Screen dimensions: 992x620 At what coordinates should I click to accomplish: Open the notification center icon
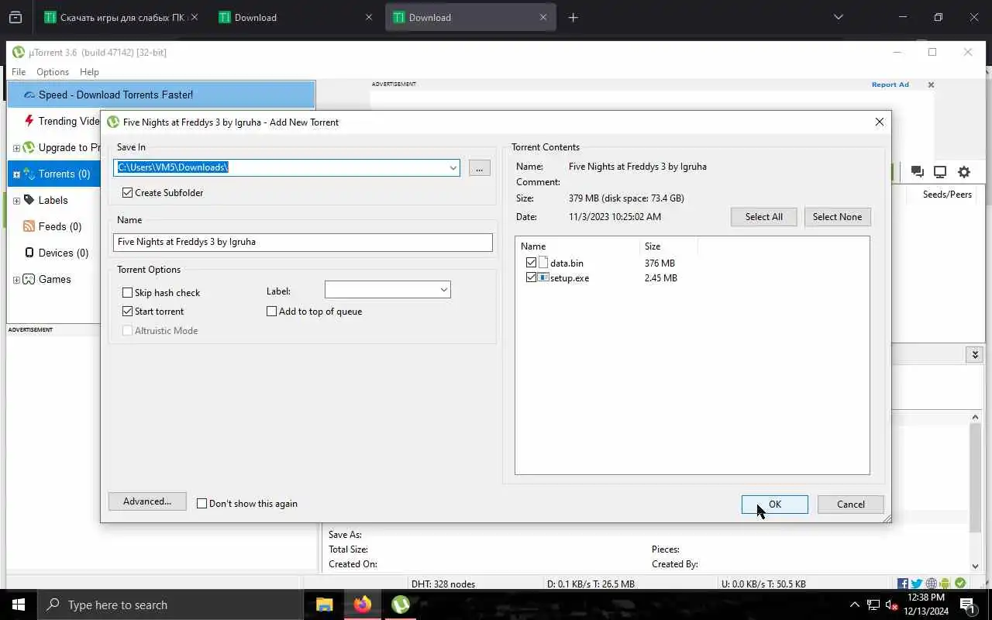(967, 604)
